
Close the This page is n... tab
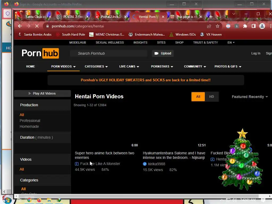point(201,17)
